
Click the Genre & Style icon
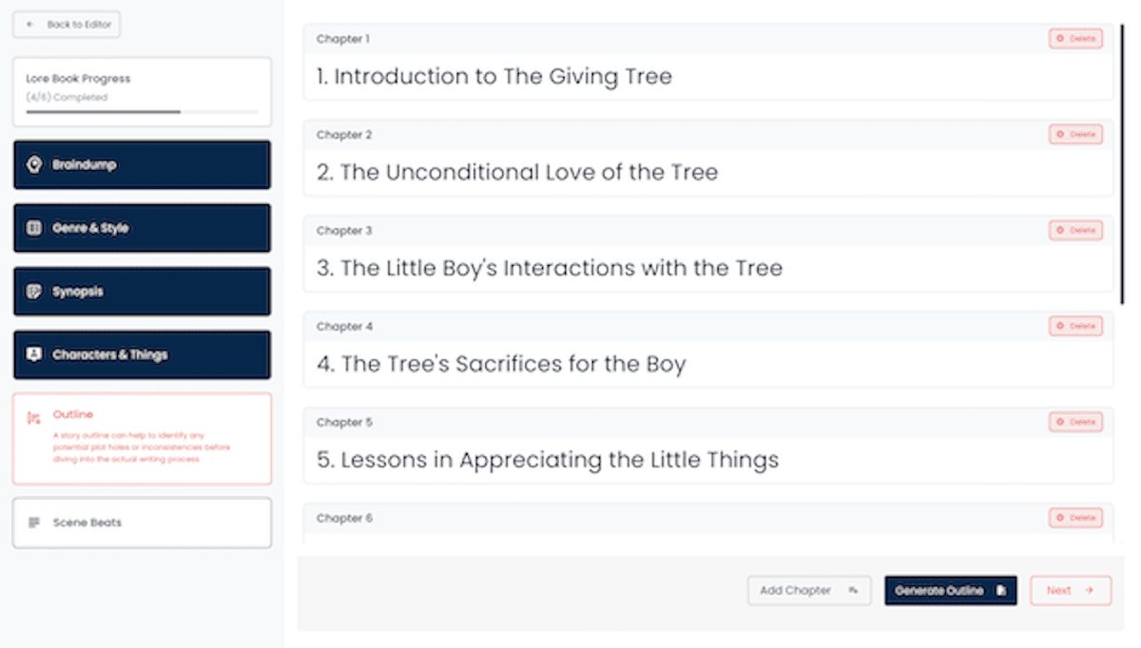34,228
